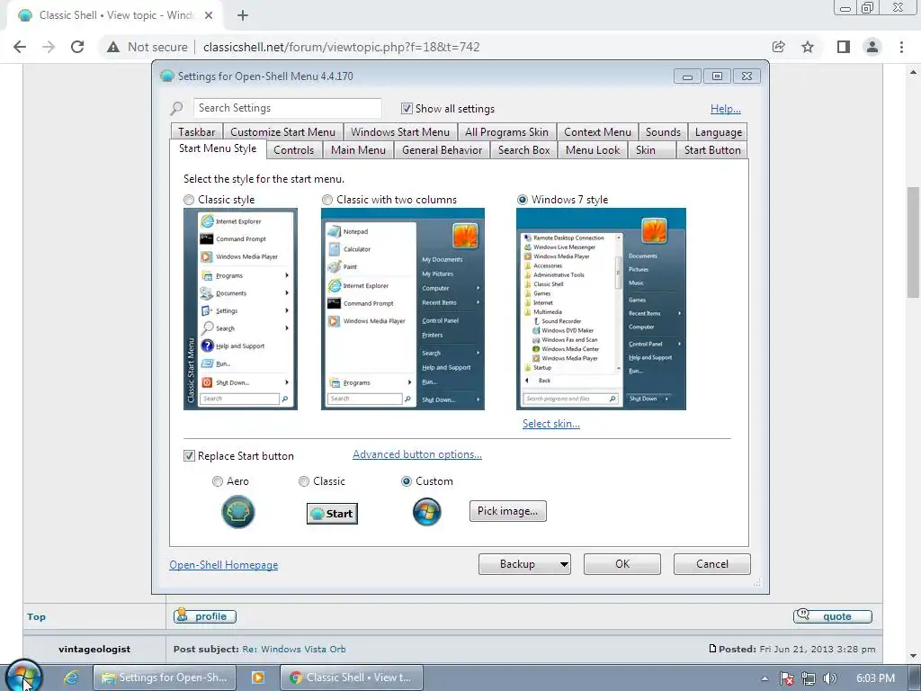Open the media player taskbar icon
This screenshot has width=921, height=691.
(x=258, y=678)
